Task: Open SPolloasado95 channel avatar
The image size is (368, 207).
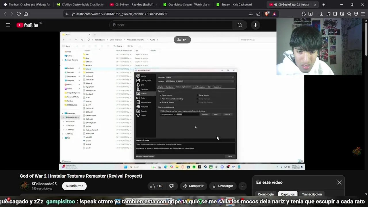Action: (x=24, y=186)
